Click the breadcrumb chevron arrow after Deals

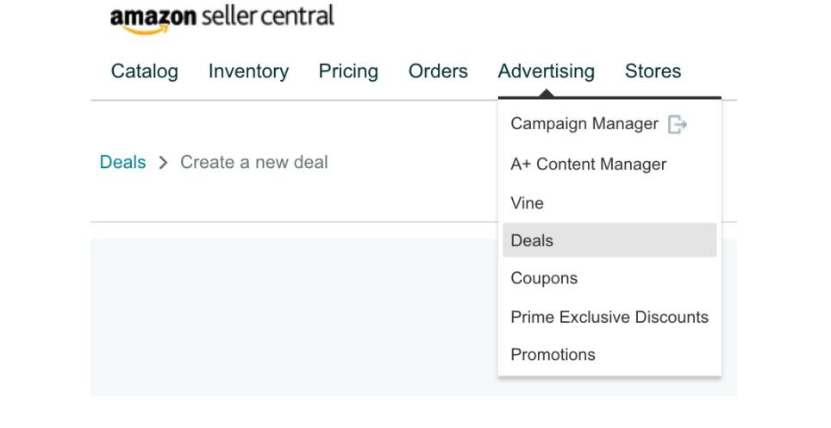(163, 163)
